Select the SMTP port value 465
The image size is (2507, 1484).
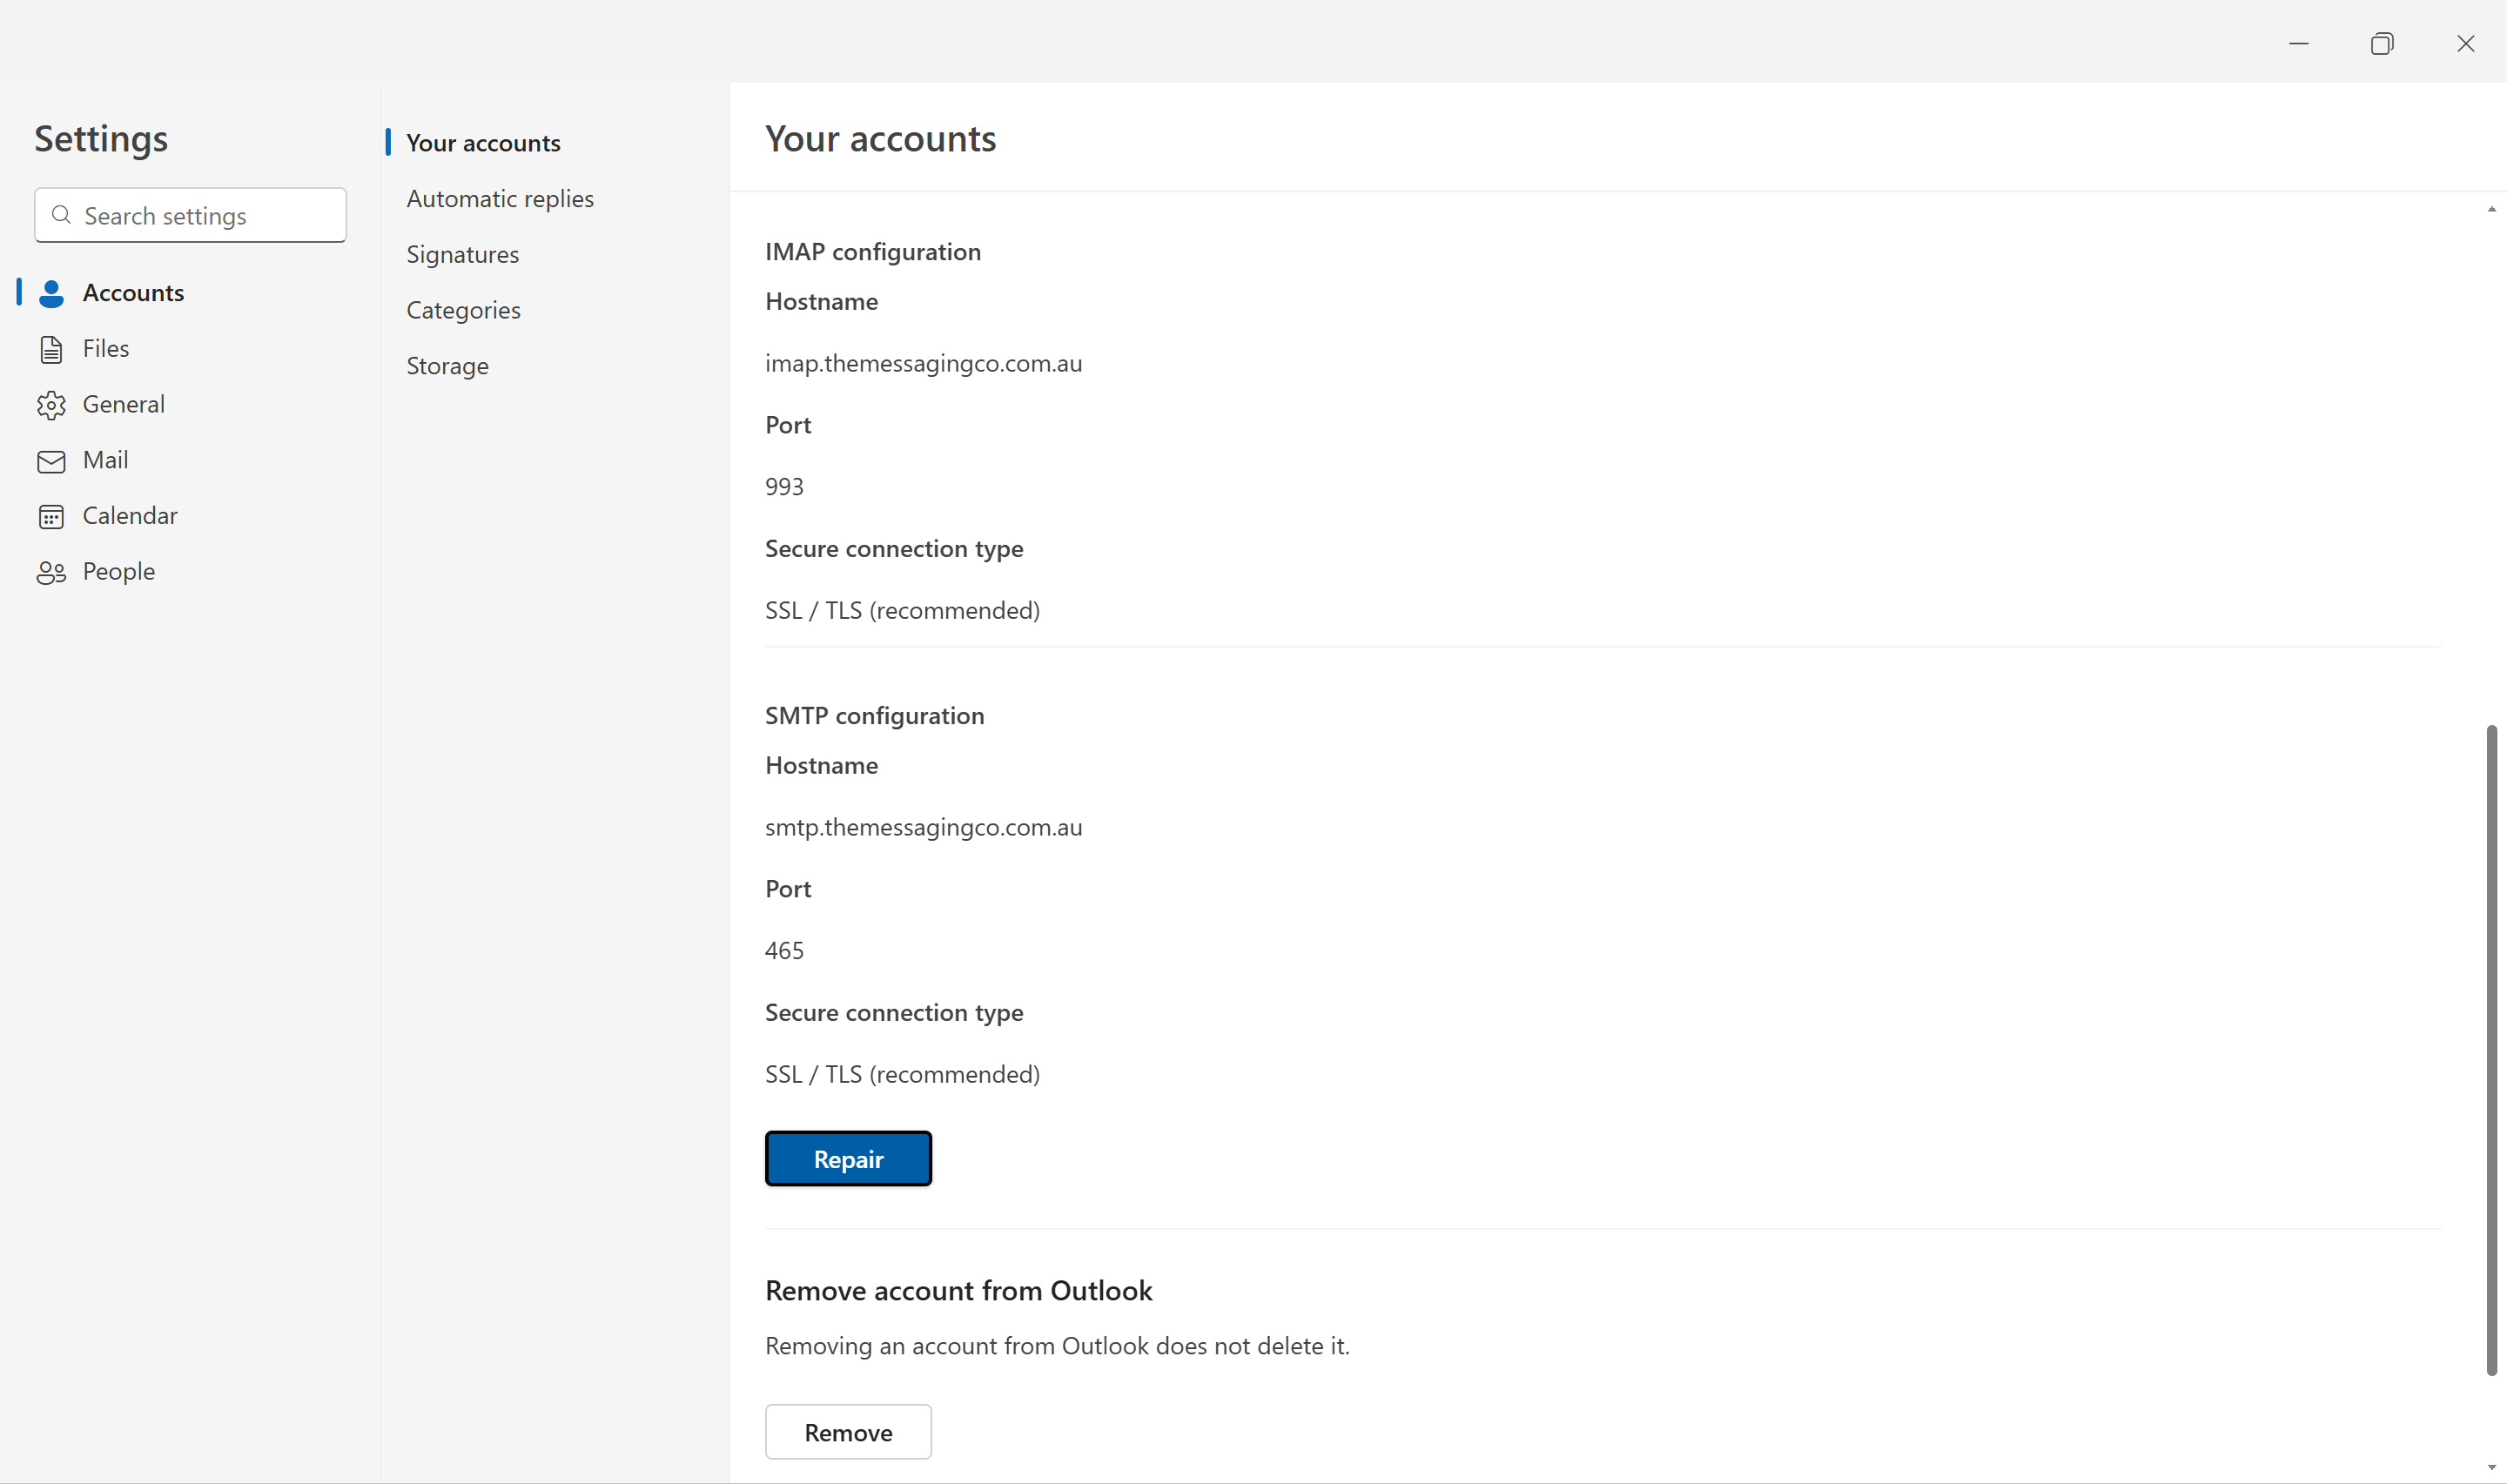[x=784, y=951]
